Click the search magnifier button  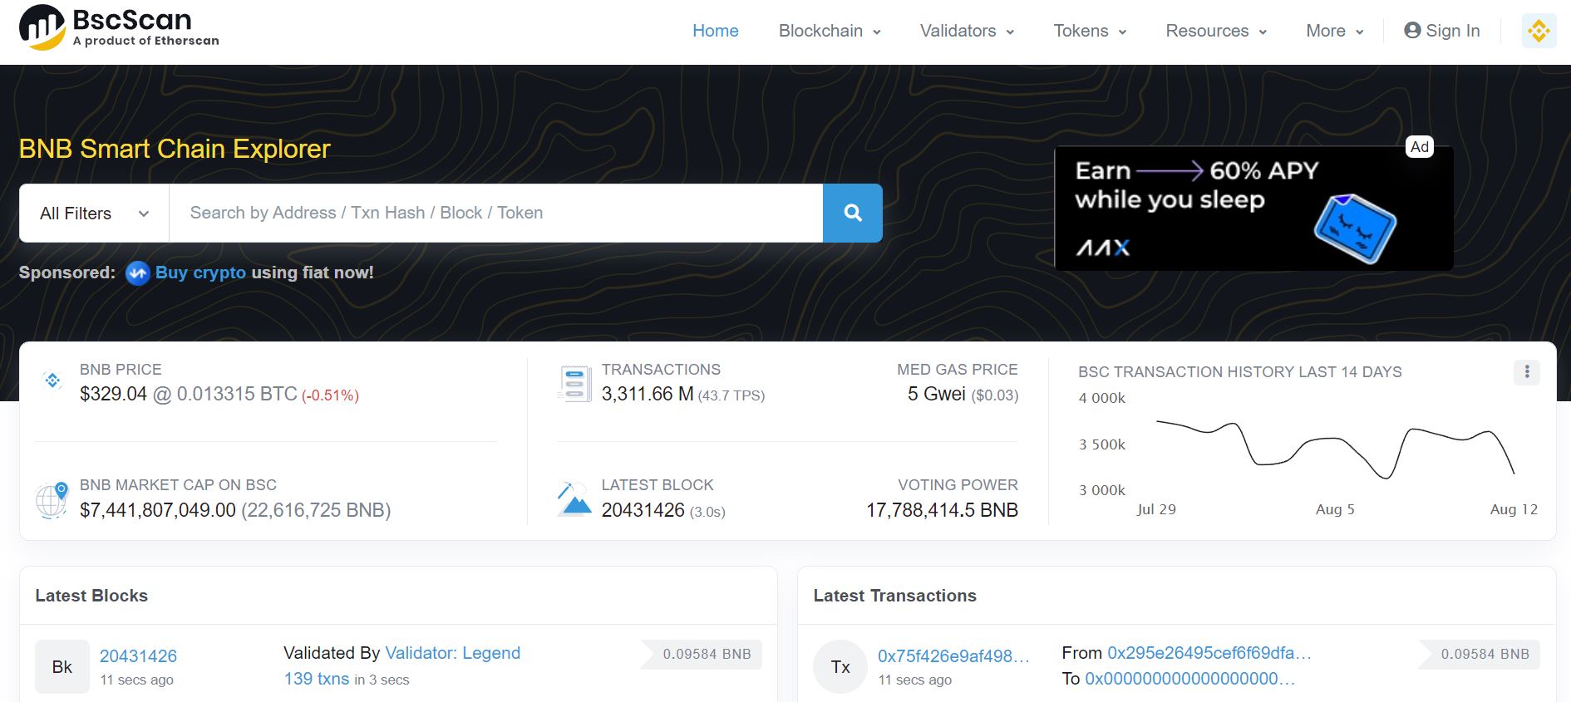[853, 213]
